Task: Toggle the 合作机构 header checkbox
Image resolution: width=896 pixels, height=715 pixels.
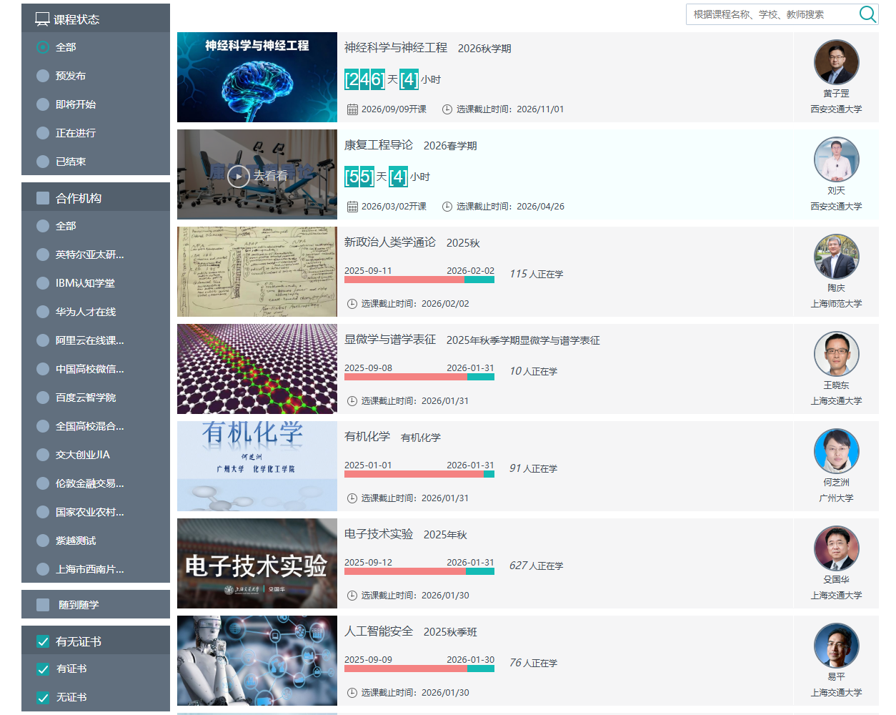Action: 43,198
